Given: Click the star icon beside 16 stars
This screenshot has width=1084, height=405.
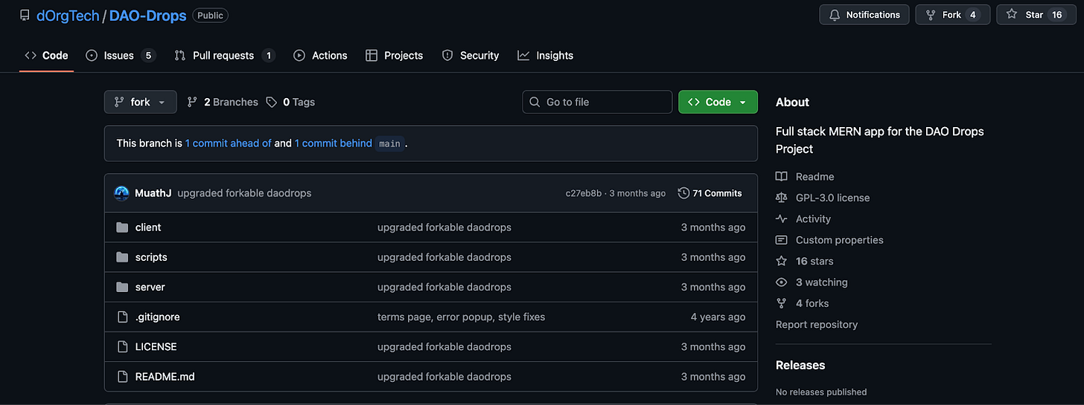Looking at the screenshot, I should pos(782,262).
